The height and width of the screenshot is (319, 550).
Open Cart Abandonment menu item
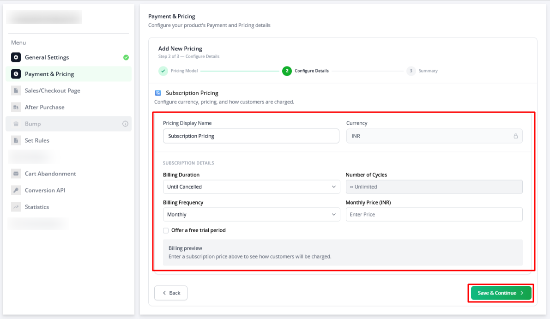click(x=69, y=174)
